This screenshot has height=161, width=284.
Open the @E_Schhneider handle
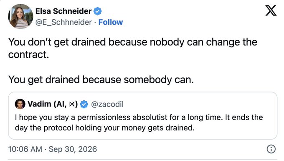63,22
